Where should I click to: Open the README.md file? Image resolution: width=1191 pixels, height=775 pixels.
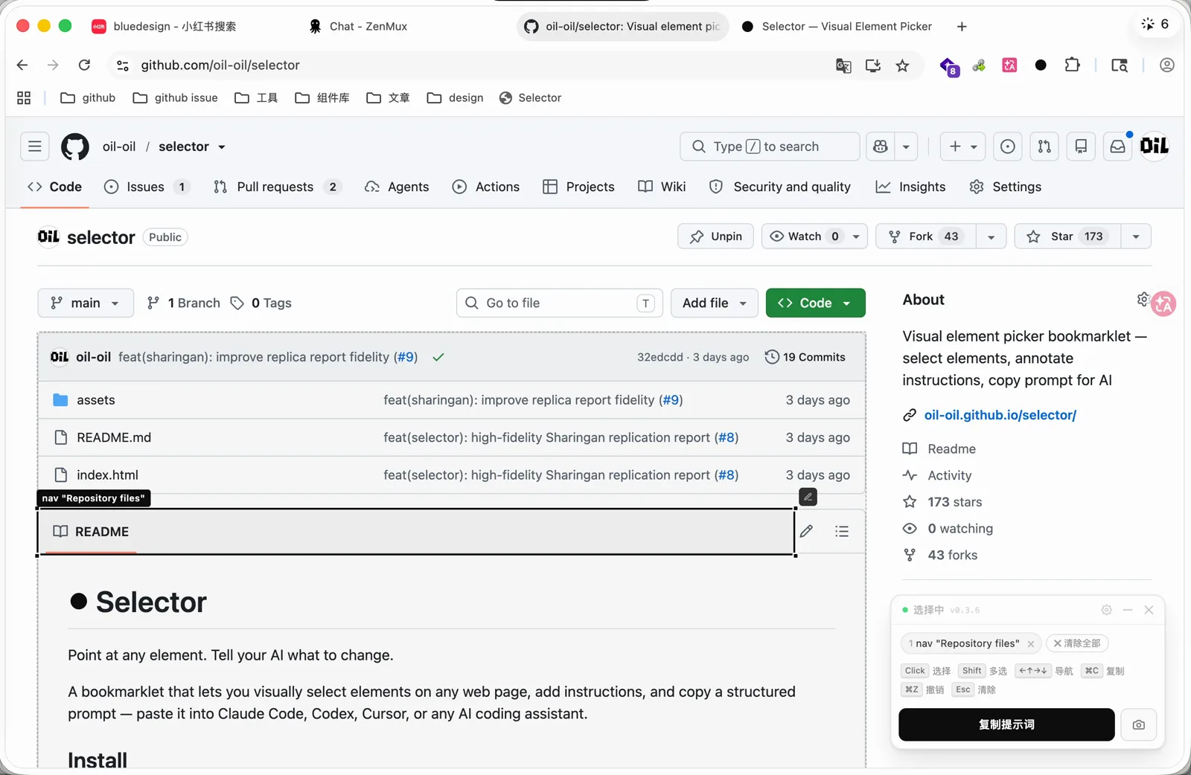tap(114, 437)
